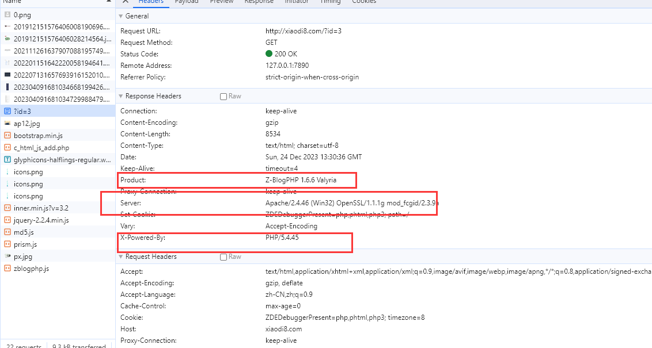The image size is (652, 348).
Task: Click the strict-origin-when-cross-origin referrer policy value
Action: point(312,77)
